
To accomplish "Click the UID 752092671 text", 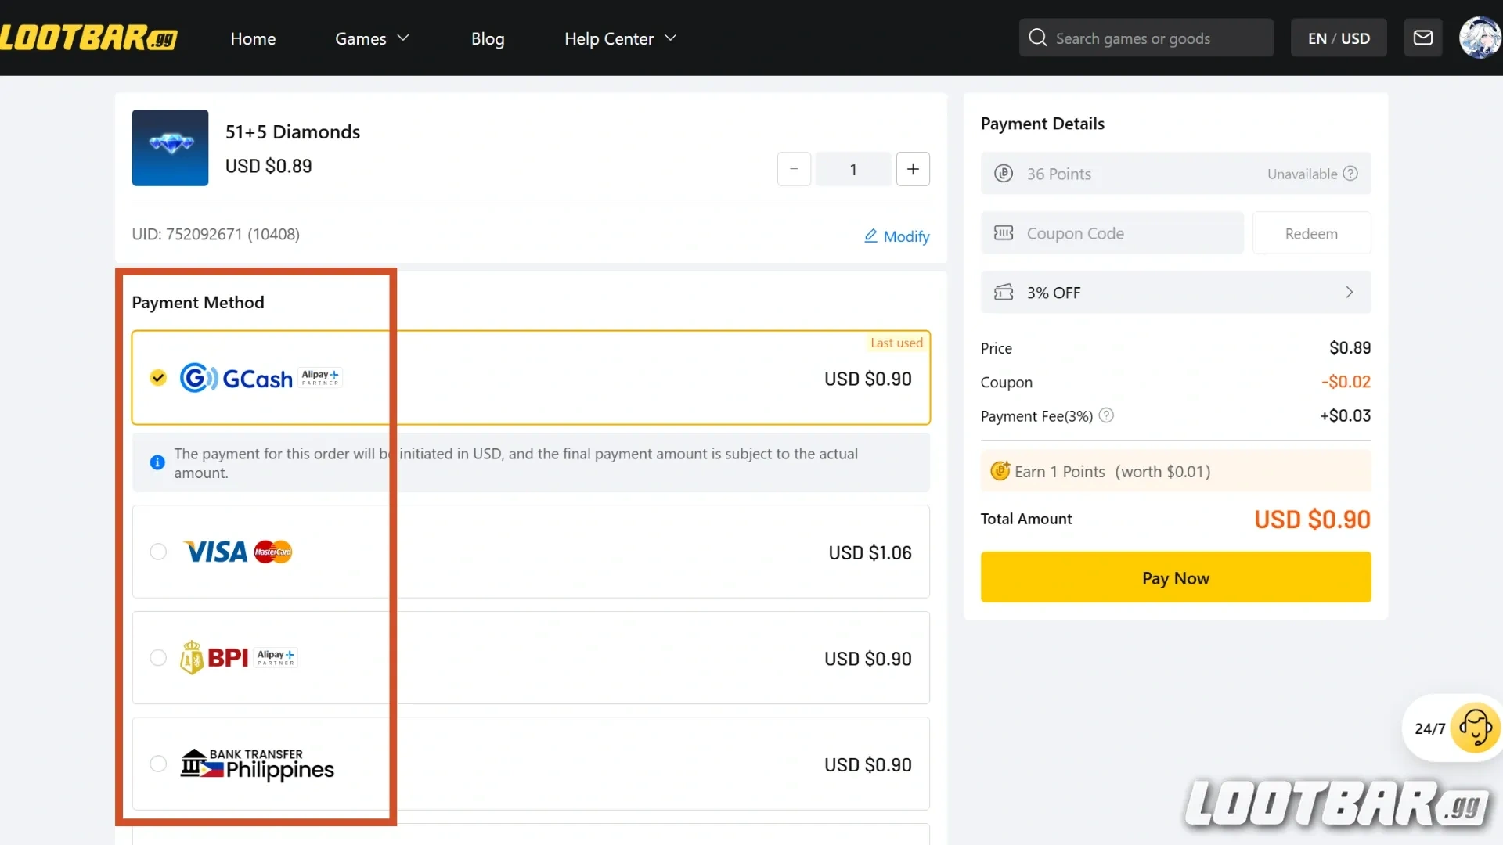I will (215, 234).
